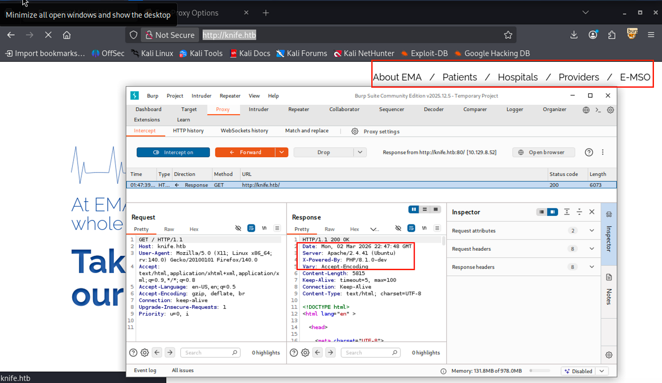Expand all Inspector sections icon

point(567,212)
